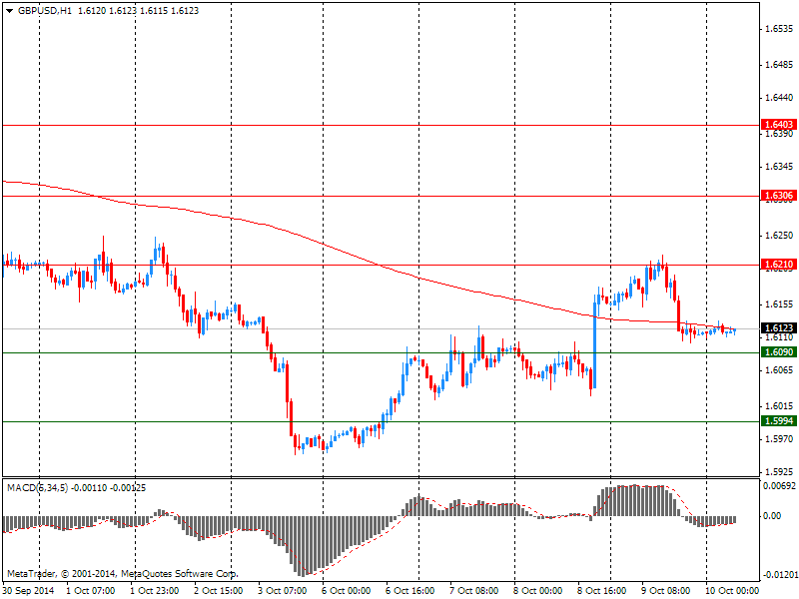The height and width of the screenshot is (599, 799).
Task: Select the 10 Oct 00:00 time axis label
Action: pos(732,591)
